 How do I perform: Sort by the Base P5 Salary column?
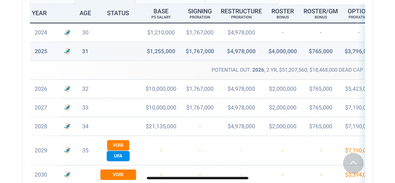pos(161,13)
